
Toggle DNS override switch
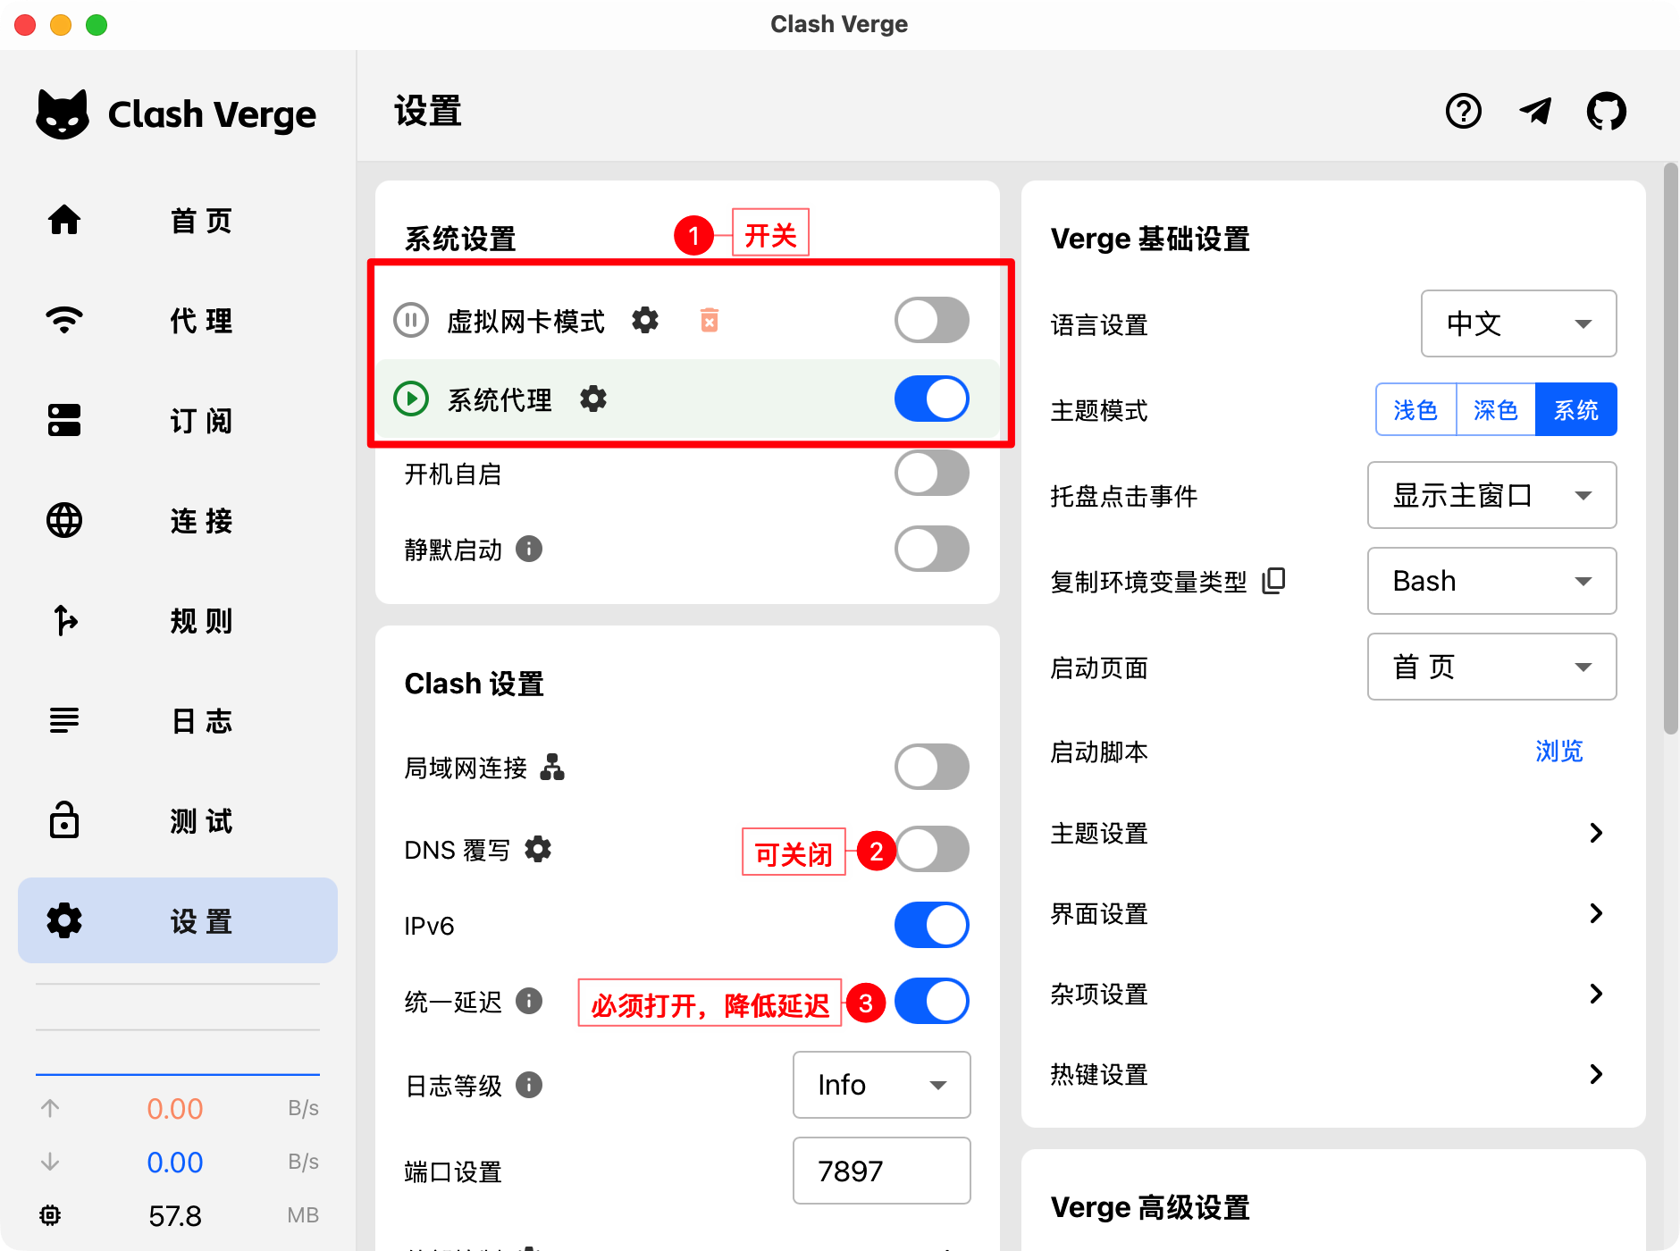coord(932,849)
